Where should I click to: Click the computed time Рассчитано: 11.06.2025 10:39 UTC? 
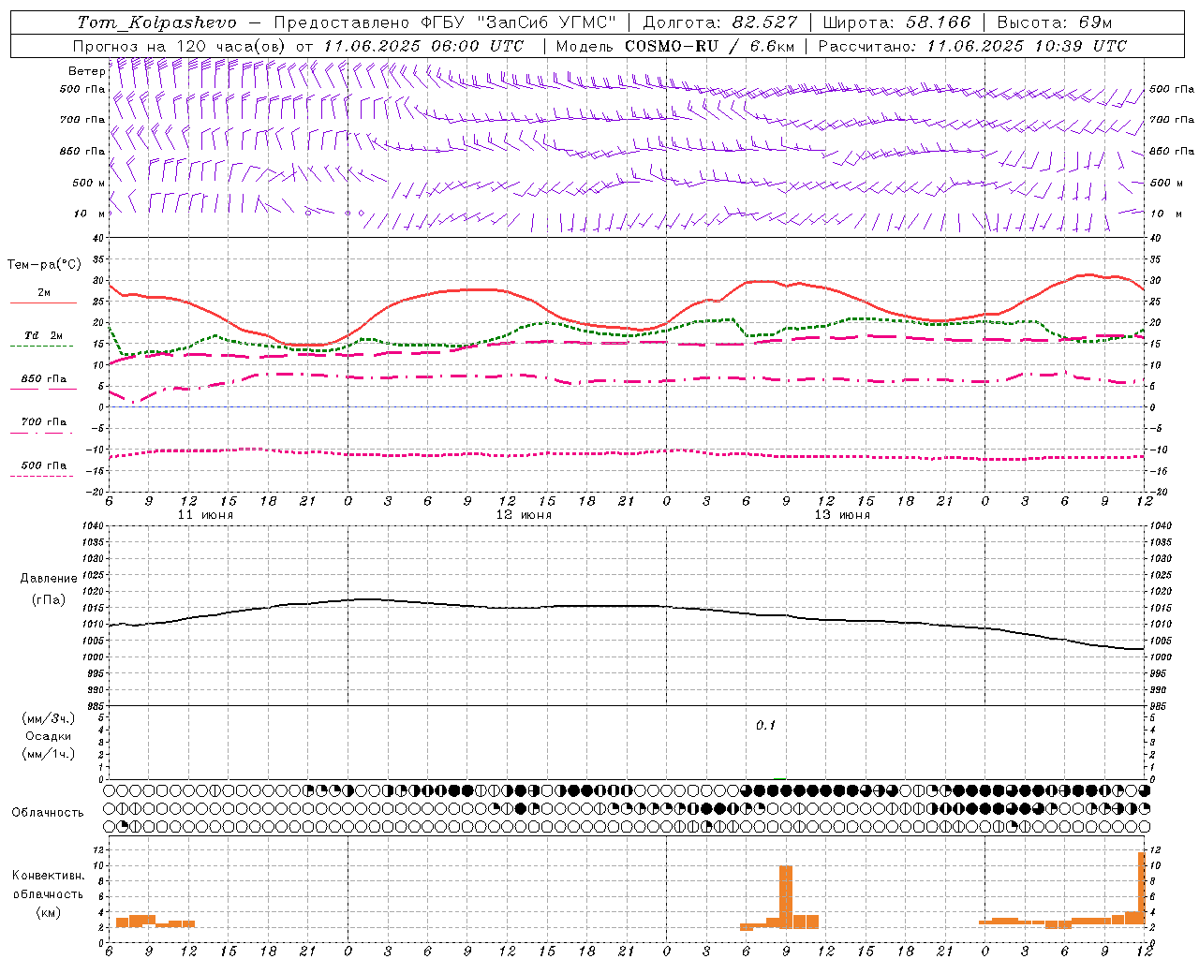tap(972, 46)
